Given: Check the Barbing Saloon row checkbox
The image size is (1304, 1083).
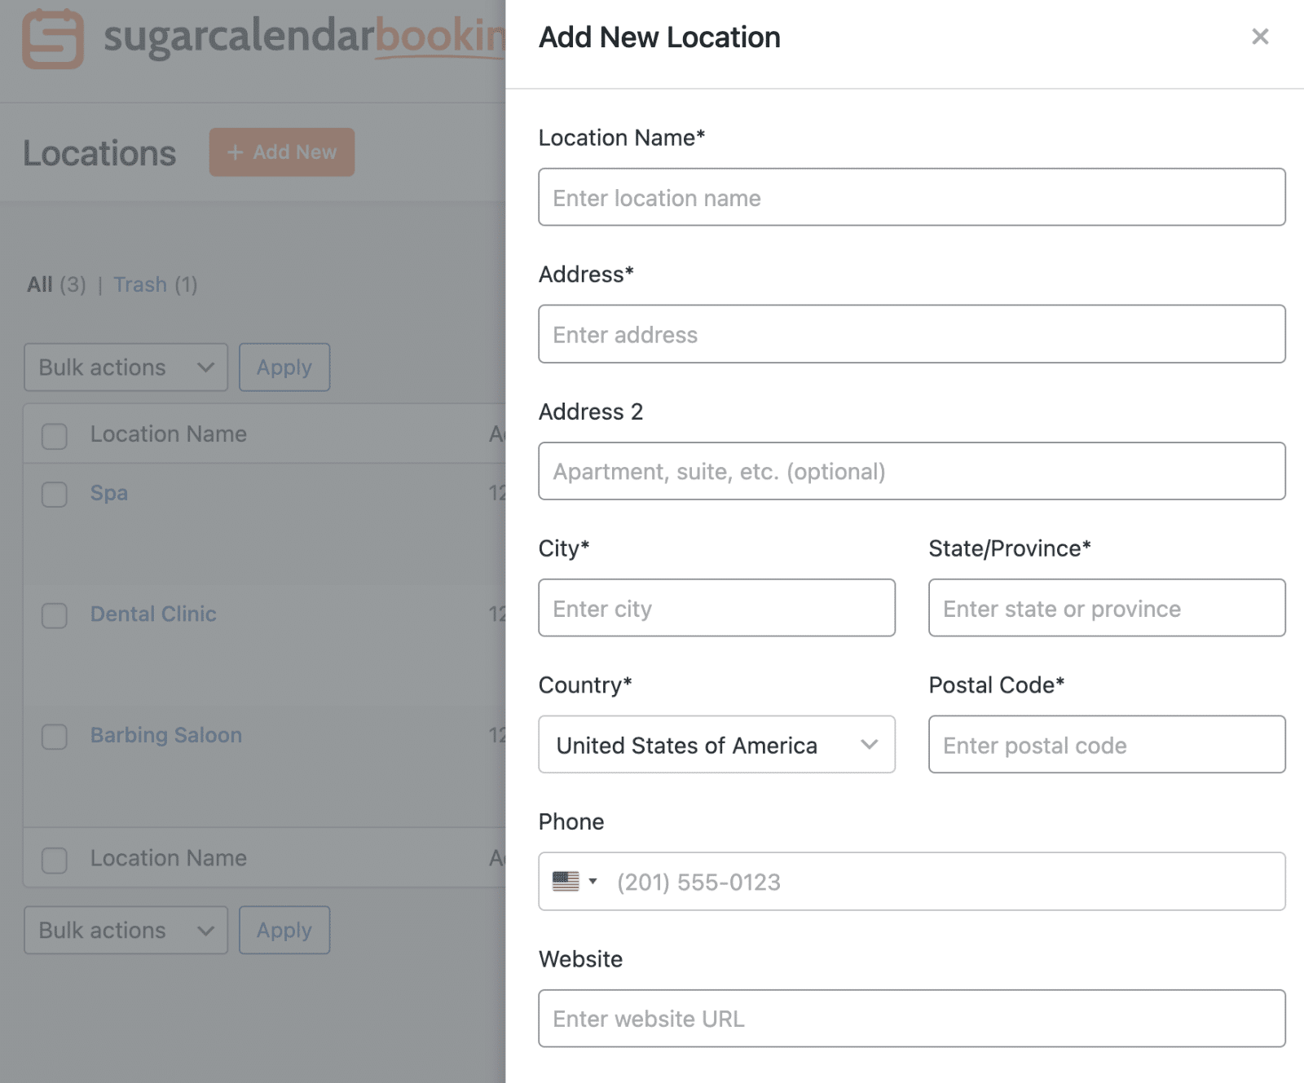Looking at the screenshot, I should tap(54, 737).
